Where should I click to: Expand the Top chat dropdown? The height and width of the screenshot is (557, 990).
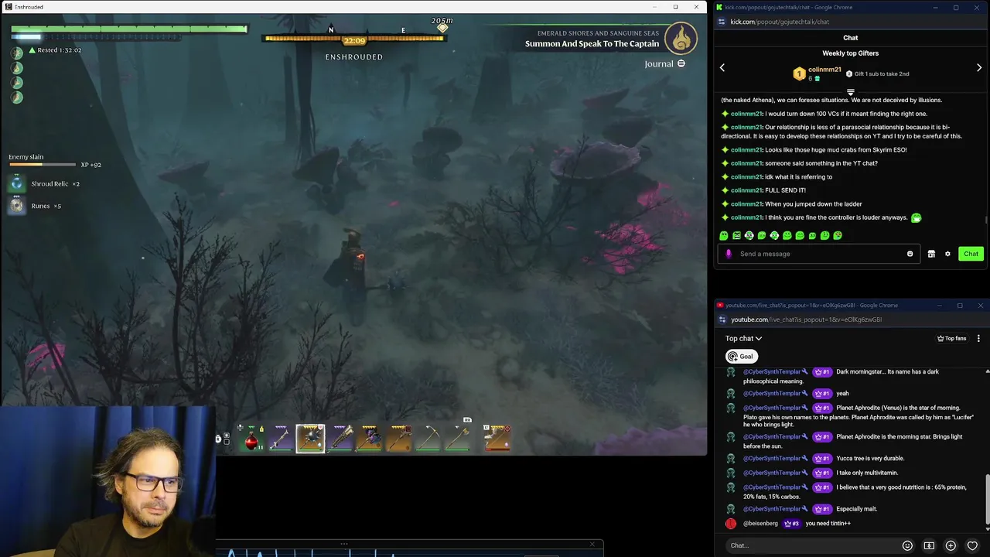click(743, 338)
